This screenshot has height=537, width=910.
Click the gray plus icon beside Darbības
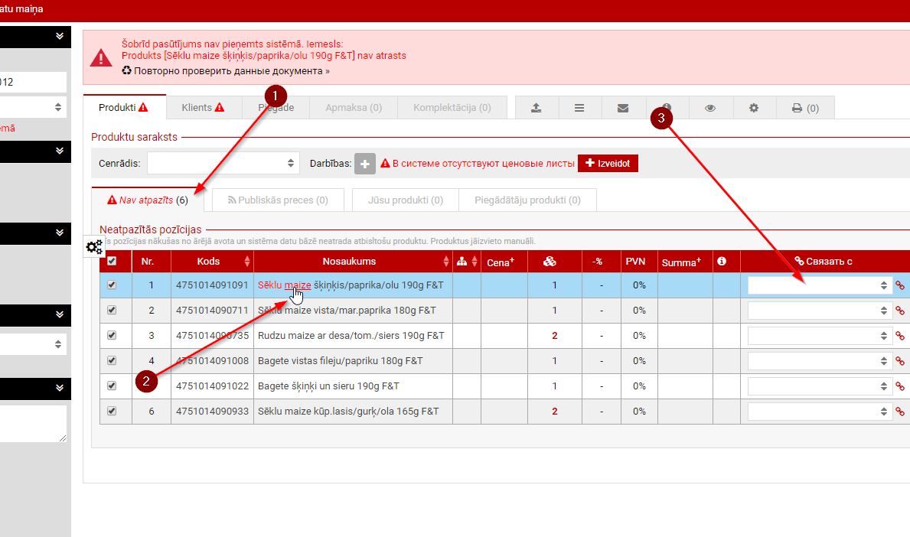365,164
